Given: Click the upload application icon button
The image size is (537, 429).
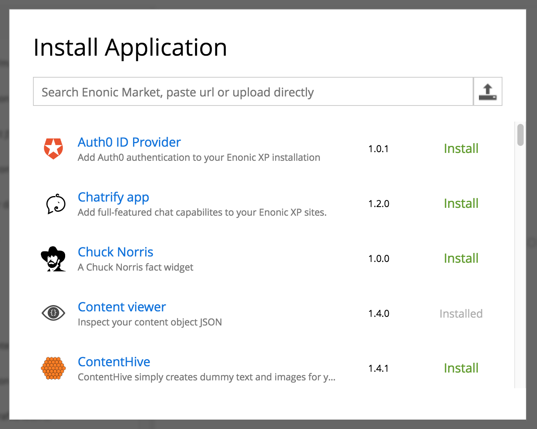Looking at the screenshot, I should [x=488, y=92].
